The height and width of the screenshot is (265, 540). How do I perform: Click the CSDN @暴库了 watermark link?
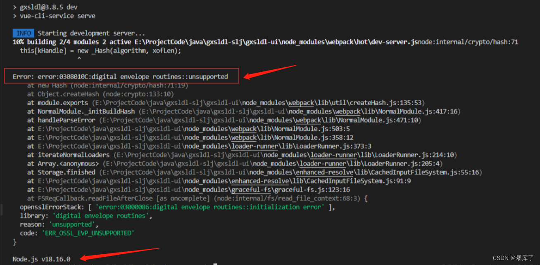pyautogui.click(x=513, y=258)
